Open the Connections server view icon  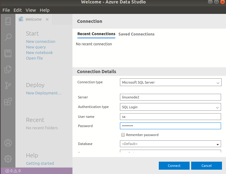click(x=8, y=21)
